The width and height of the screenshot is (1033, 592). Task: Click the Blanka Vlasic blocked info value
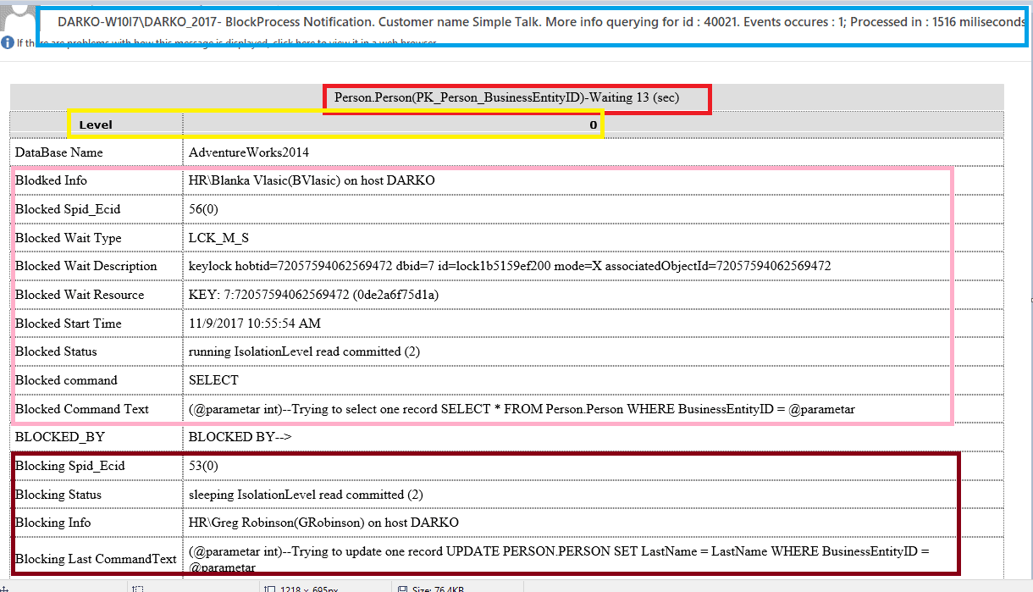coord(312,180)
